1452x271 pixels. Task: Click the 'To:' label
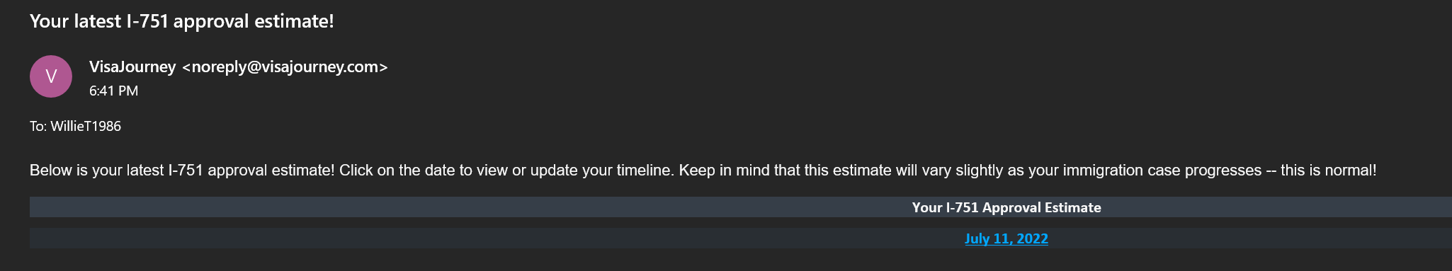pos(38,126)
